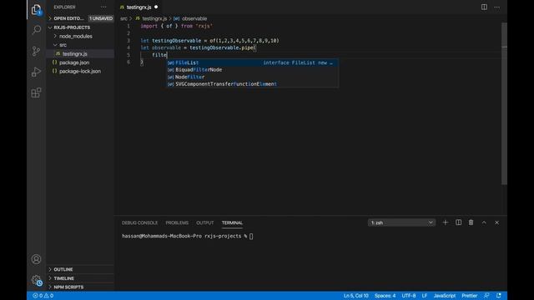Open the Accounts icon in activity bar

36,259
